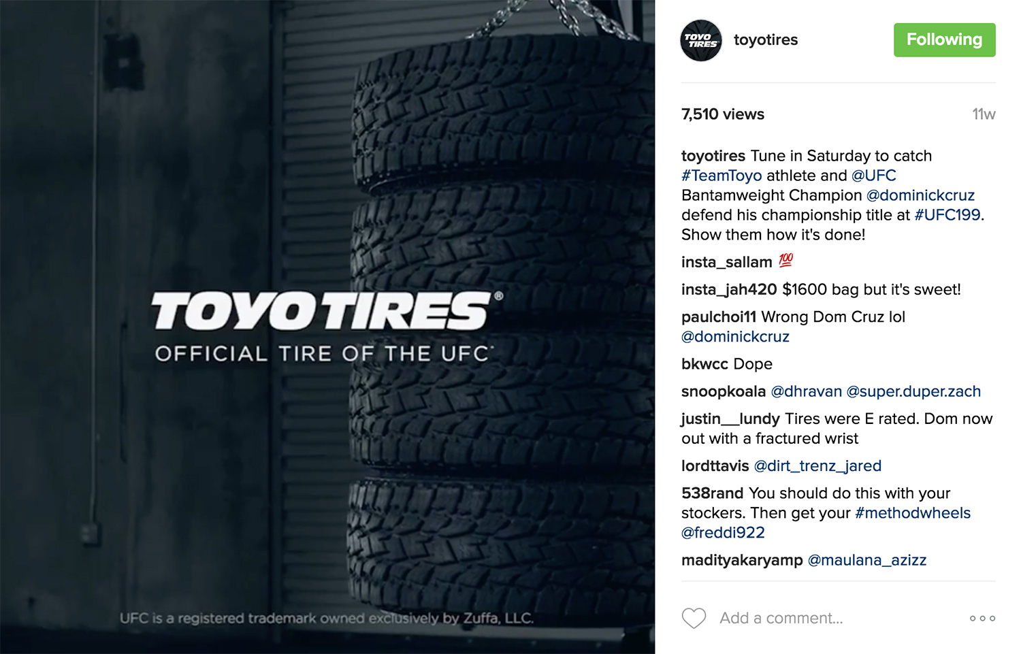Open the paulchoi11 commenter profile
1021x654 pixels.
point(719,316)
